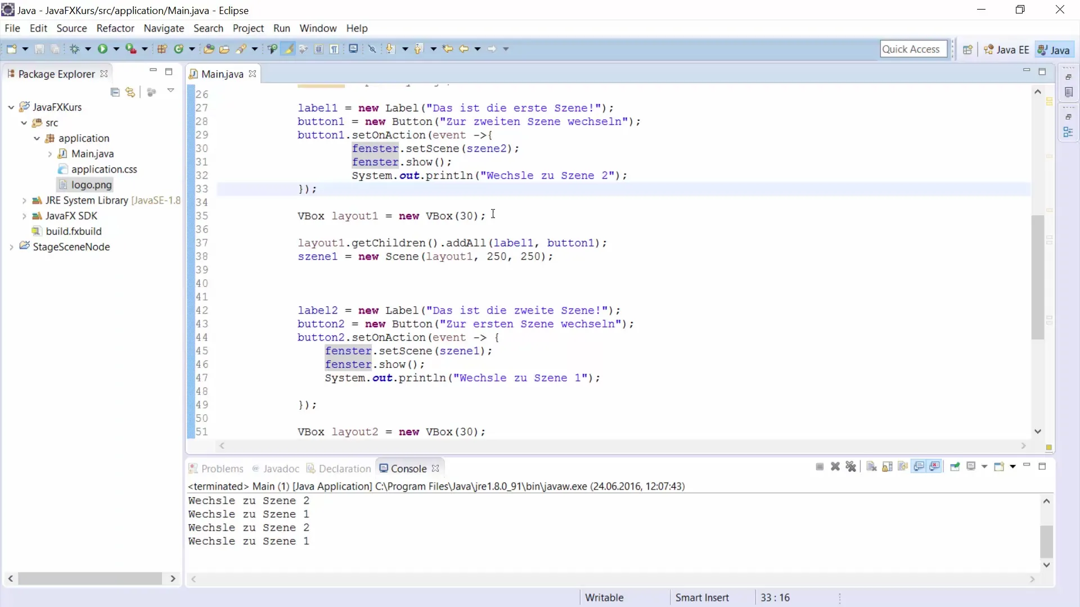Toggle Mark Occurrences highlighter
Image resolution: width=1080 pixels, height=607 pixels.
tap(289, 49)
